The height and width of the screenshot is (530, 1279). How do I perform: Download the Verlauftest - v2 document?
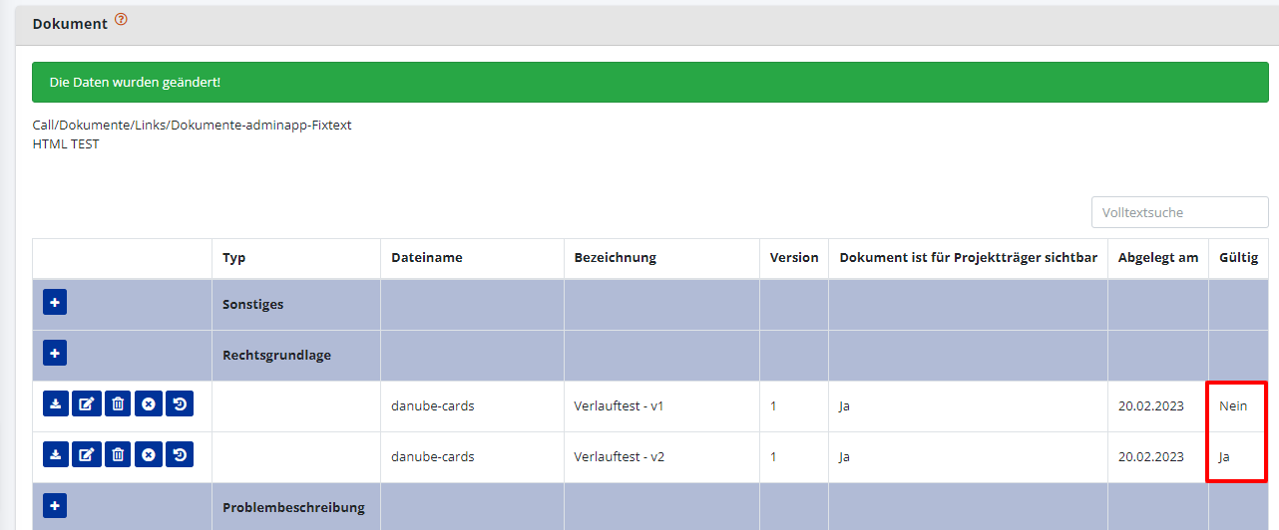pyautogui.click(x=56, y=455)
